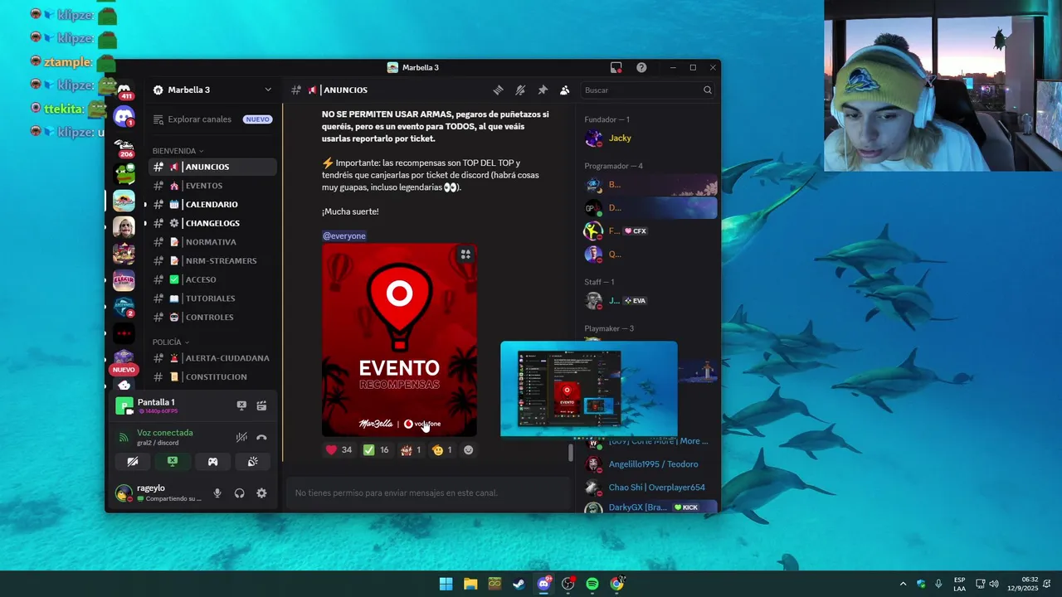Open the CONSTITUCION channel
Image resolution: width=1062 pixels, height=597 pixels.
pos(212,376)
